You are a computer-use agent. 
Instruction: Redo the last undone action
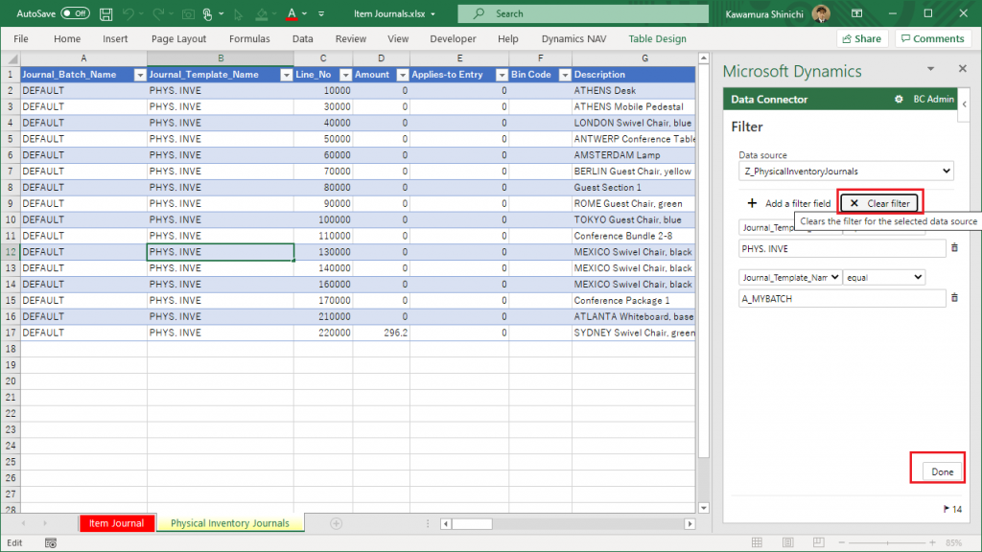click(x=158, y=13)
